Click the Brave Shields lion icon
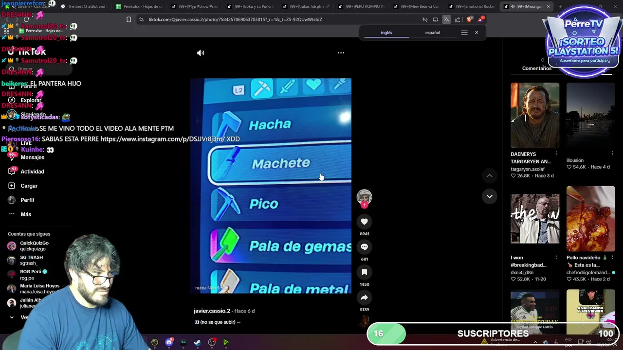 point(469,19)
